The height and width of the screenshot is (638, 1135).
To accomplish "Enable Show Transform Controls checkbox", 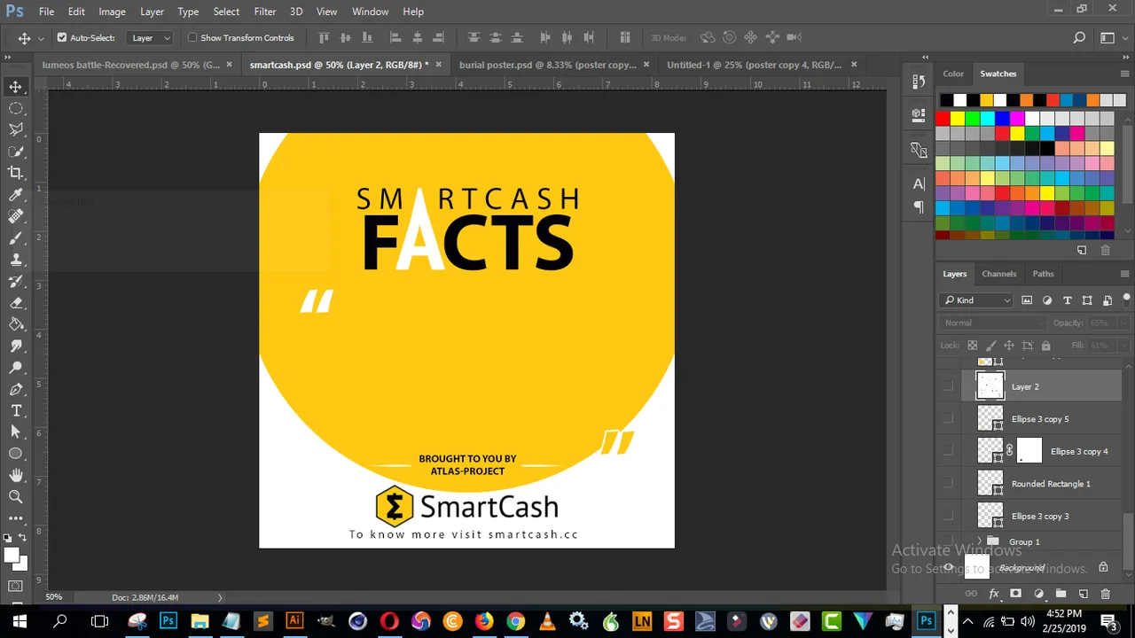I will coord(192,37).
